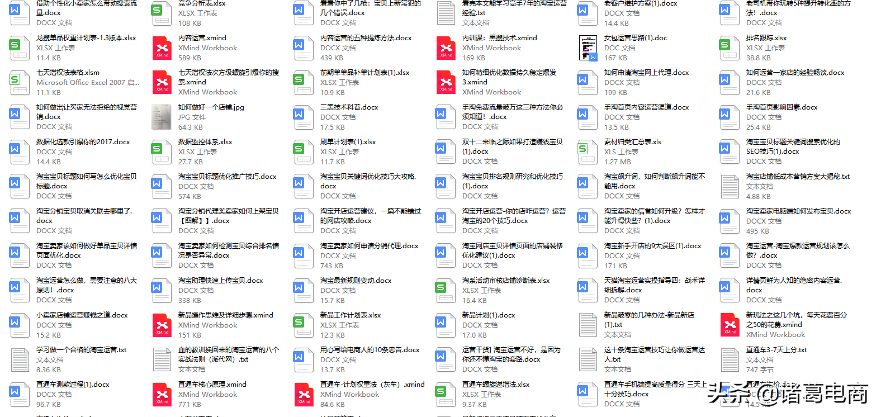Click the text icon of 学习做一个合格的淘宝运营.txt
This screenshot has width=881, height=417.
click(x=20, y=360)
